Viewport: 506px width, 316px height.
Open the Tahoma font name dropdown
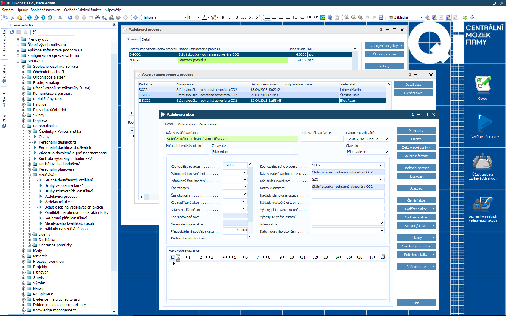pos(185,17)
